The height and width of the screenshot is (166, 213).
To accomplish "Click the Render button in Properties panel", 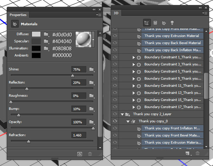I will [x=80, y=154].
